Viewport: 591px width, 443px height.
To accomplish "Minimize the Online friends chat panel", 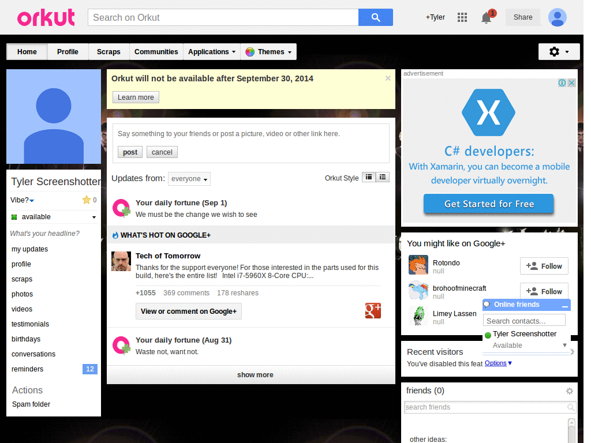I will coord(564,306).
